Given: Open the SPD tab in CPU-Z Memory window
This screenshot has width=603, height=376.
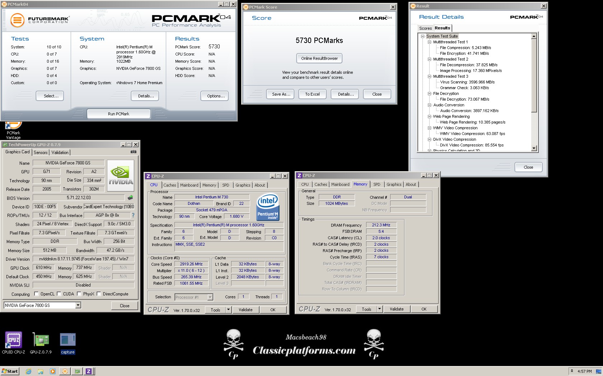Looking at the screenshot, I should [377, 184].
